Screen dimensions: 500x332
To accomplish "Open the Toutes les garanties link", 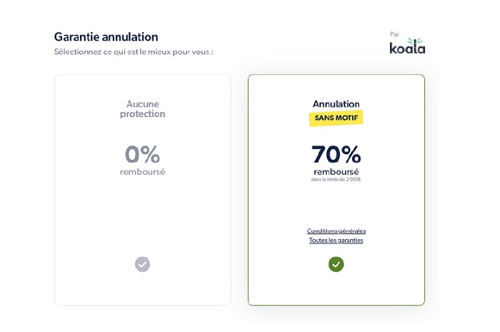I will coord(336,240).
